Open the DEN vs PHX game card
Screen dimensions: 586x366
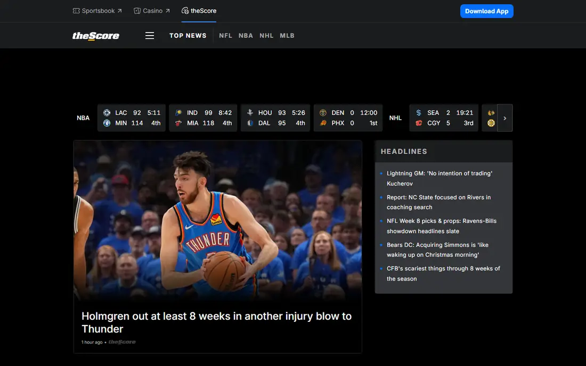pyautogui.click(x=348, y=118)
